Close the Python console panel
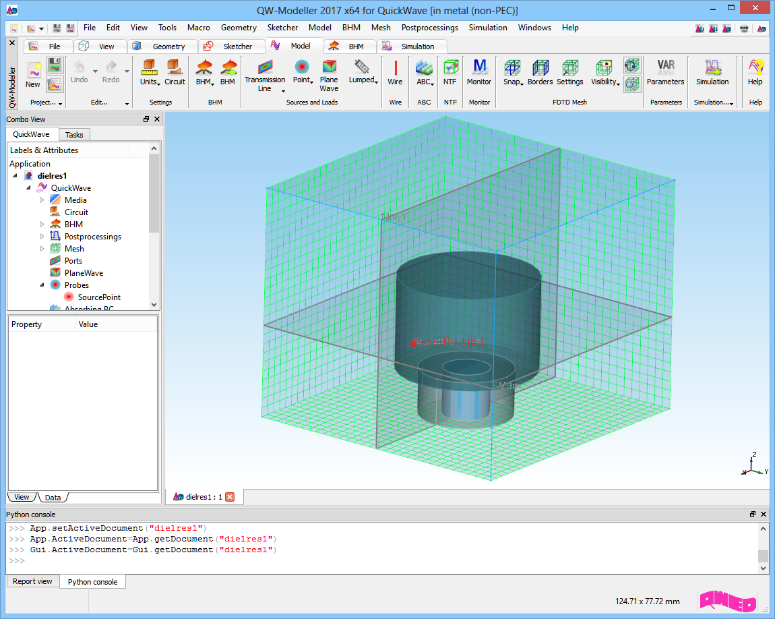775x619 pixels. (x=764, y=514)
